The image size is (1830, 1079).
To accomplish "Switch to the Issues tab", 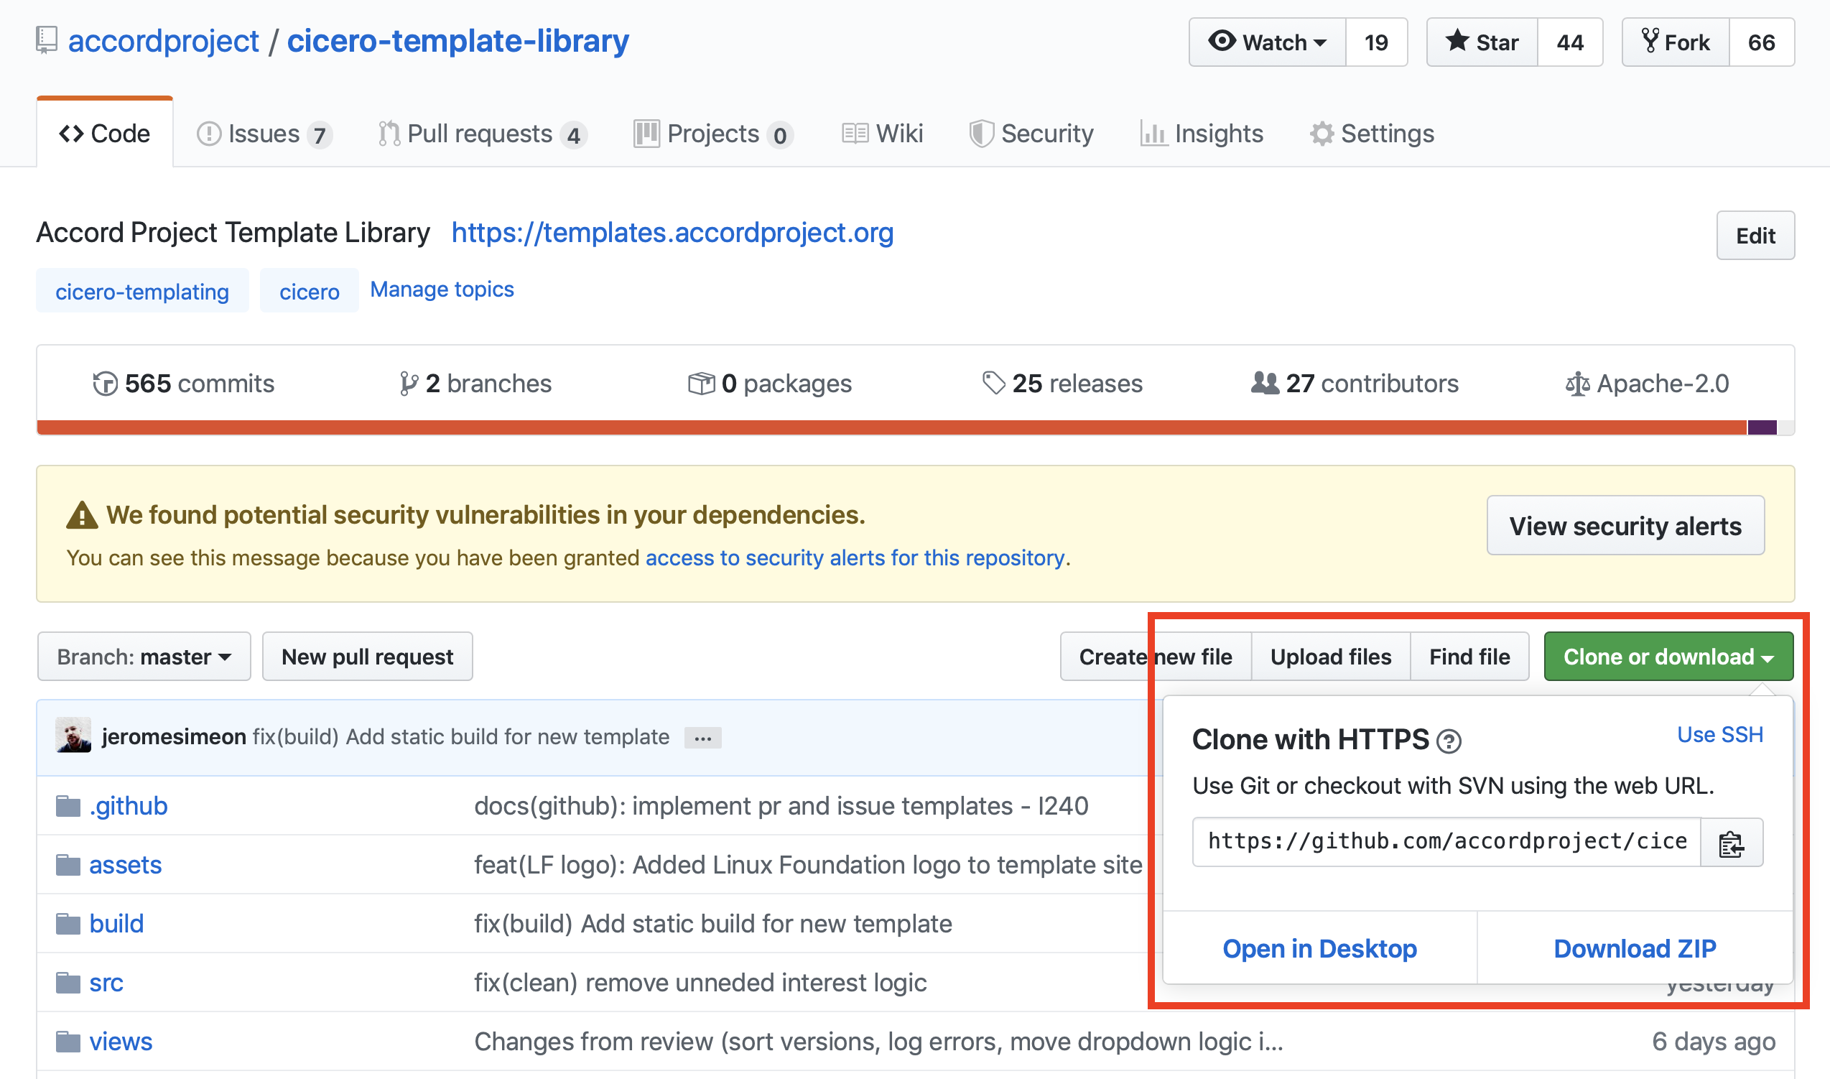I will pyautogui.click(x=264, y=134).
